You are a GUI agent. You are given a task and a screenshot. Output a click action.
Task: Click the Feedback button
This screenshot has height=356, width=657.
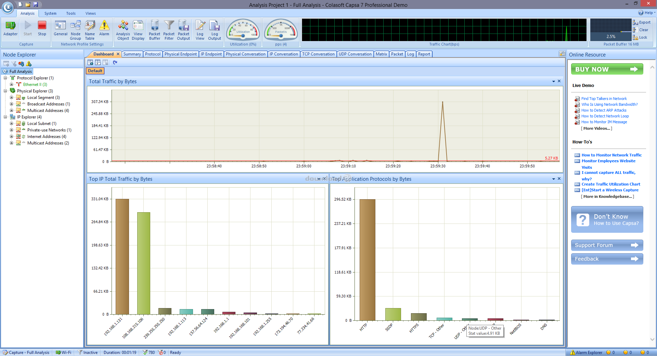pyautogui.click(x=607, y=259)
